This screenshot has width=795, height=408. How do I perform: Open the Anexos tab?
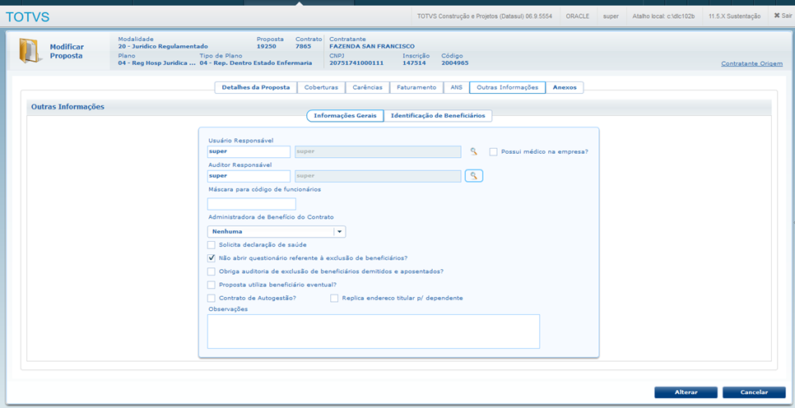[565, 88]
